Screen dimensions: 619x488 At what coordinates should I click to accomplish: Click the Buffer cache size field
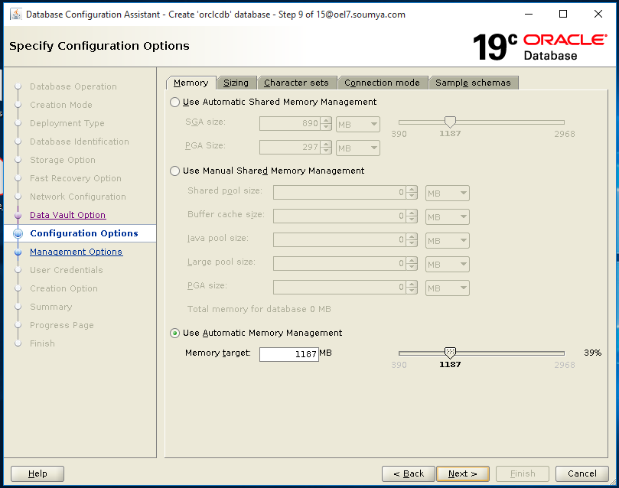click(x=340, y=216)
